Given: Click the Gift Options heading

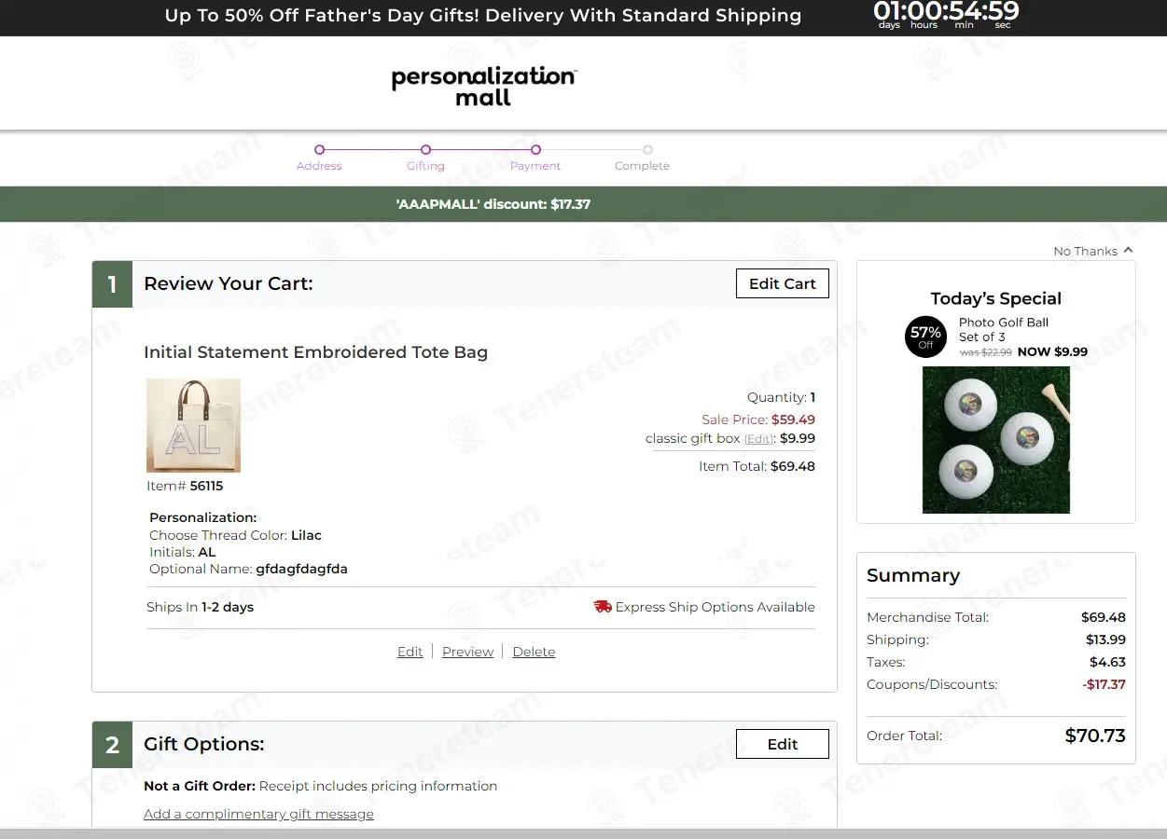Looking at the screenshot, I should pyautogui.click(x=204, y=744).
